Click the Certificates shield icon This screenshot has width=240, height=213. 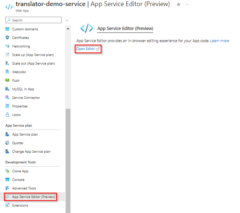pyautogui.click(x=7, y=37)
